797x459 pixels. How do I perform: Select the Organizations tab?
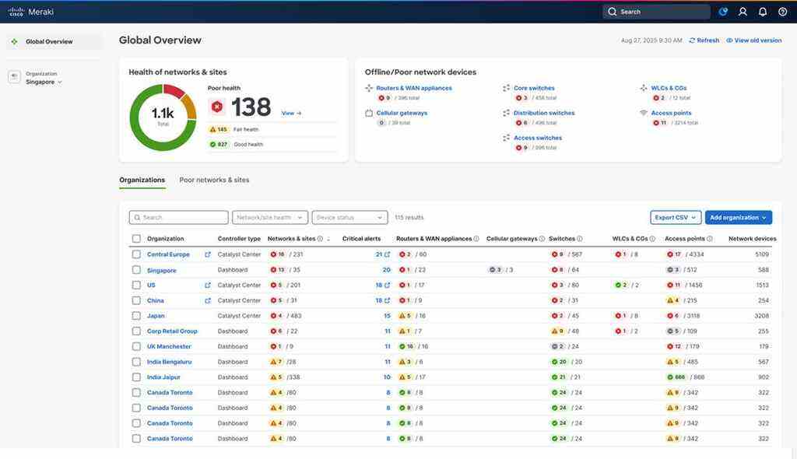[x=142, y=180]
